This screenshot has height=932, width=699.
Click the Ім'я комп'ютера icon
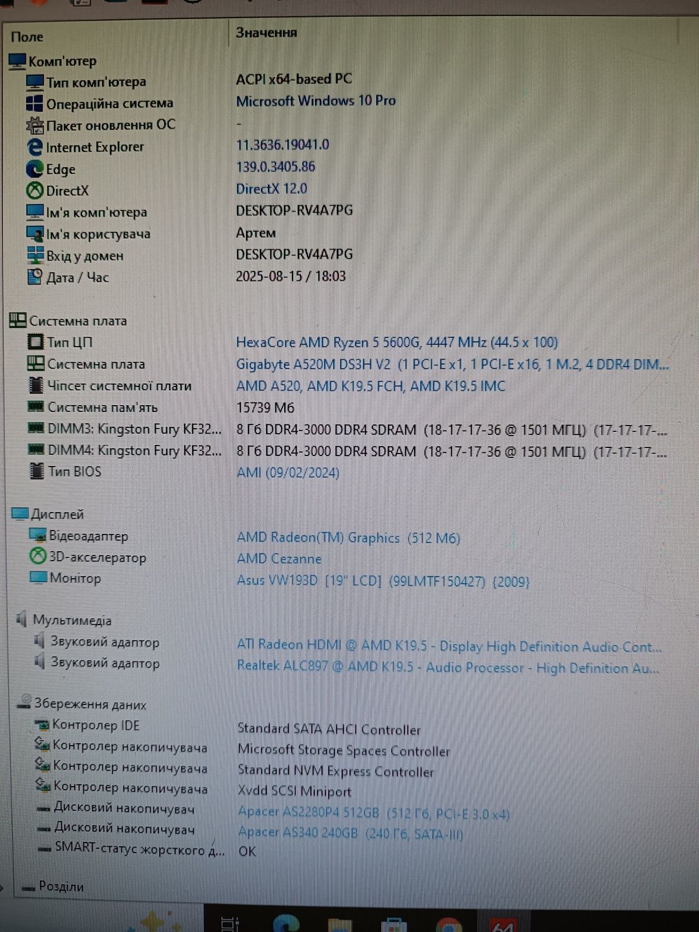point(35,212)
